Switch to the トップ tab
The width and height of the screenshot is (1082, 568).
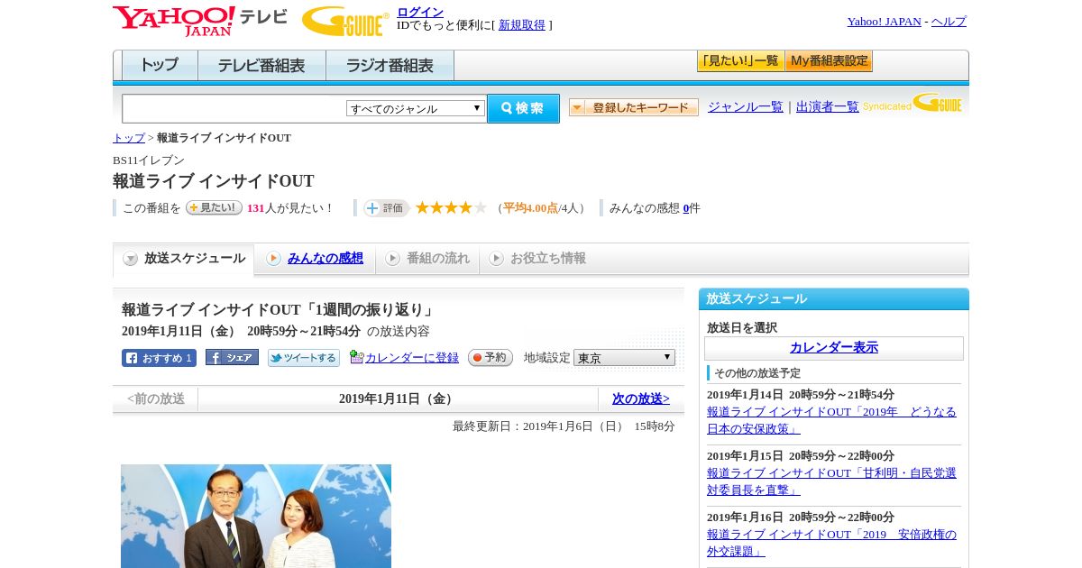point(160,66)
